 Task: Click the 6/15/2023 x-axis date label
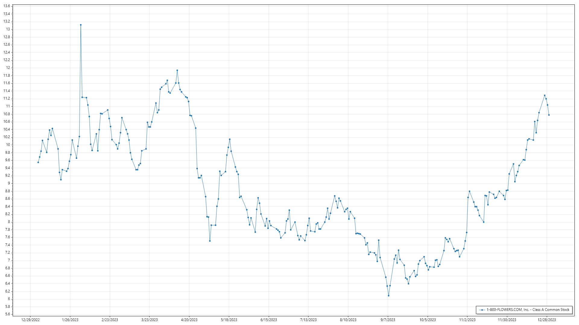point(268,320)
